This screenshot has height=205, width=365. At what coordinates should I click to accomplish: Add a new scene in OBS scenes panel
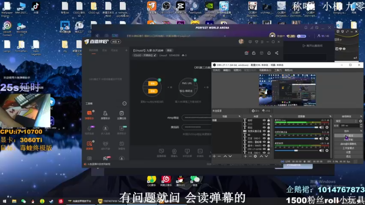click(214, 156)
